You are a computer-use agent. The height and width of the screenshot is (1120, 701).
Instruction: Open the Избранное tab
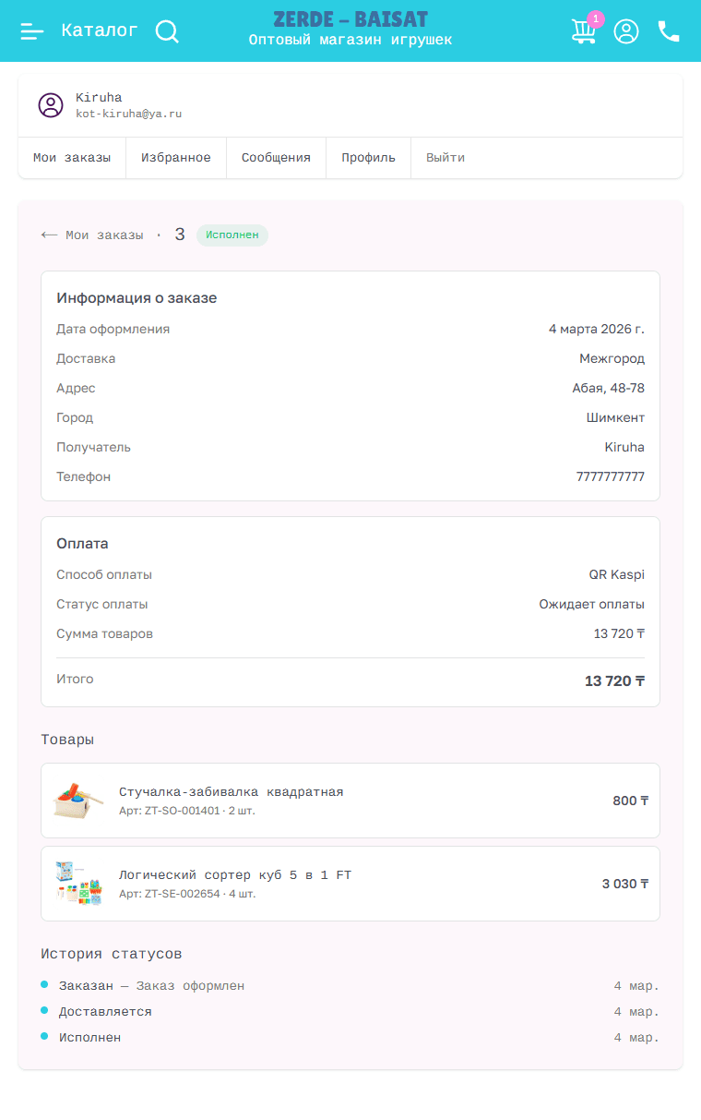click(x=176, y=158)
